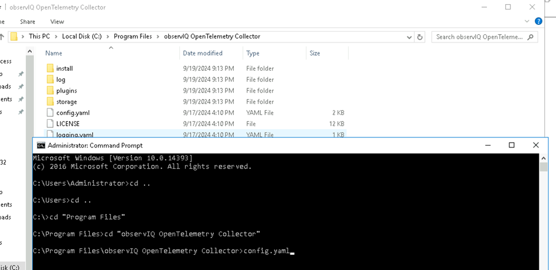Navigate to This PC in breadcrumb
This screenshot has width=556, height=270.
(40, 37)
